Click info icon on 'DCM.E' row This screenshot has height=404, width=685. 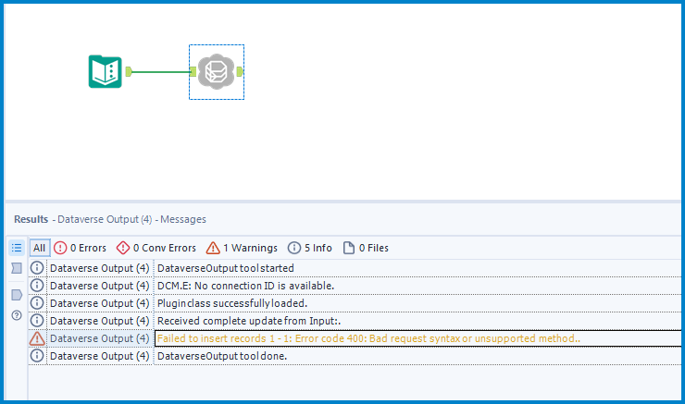(x=37, y=286)
